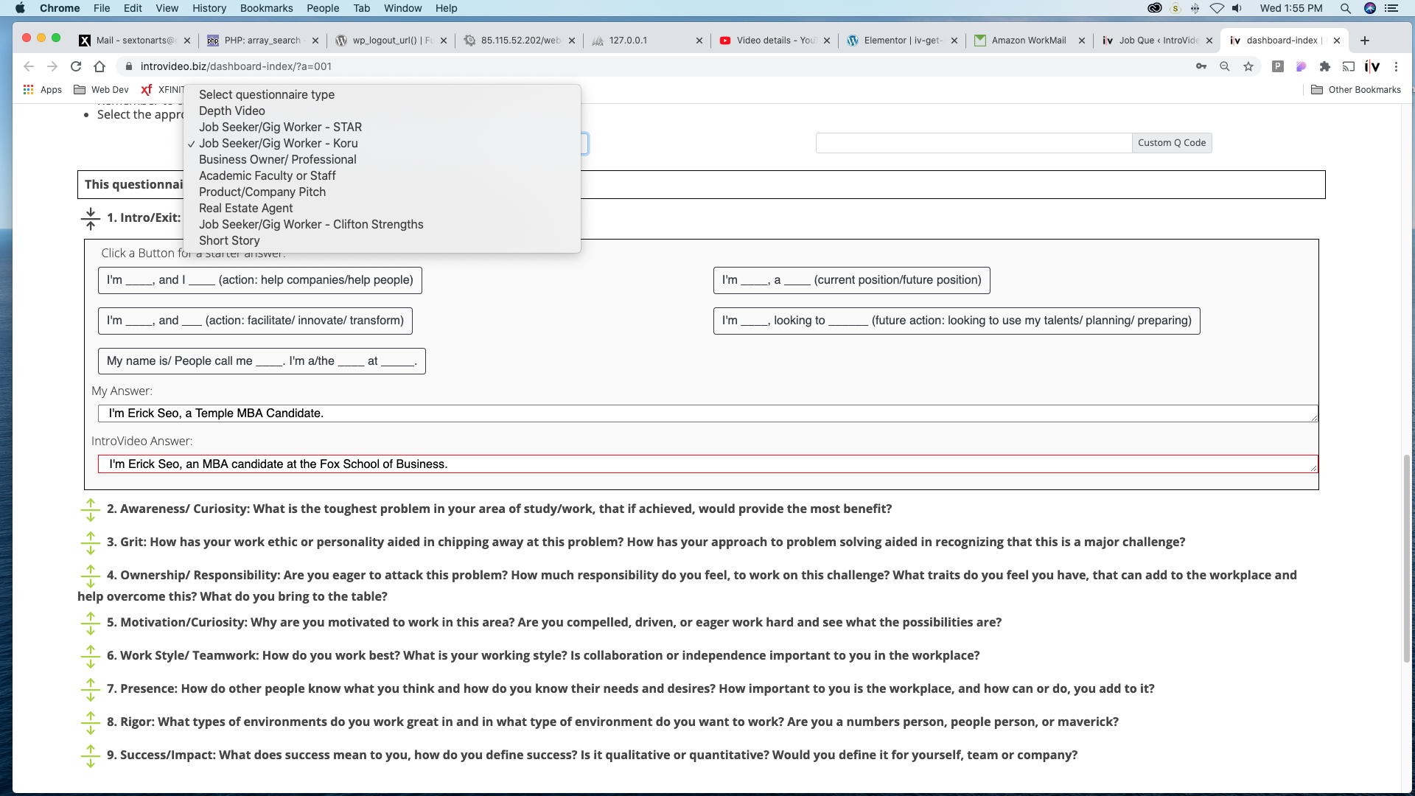
Task: Pick Business Owner/ Professional option
Action: (x=382, y=159)
